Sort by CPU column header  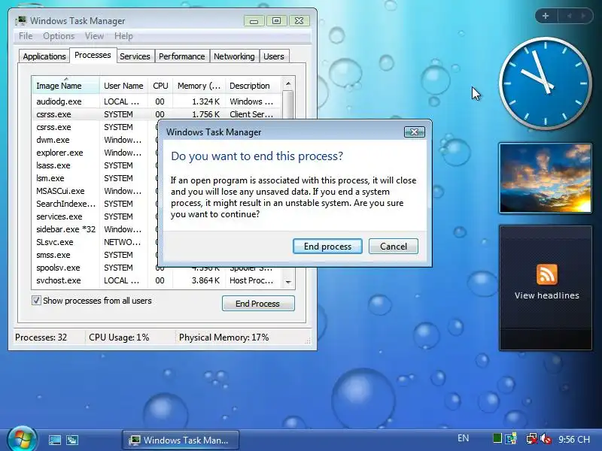coord(160,86)
